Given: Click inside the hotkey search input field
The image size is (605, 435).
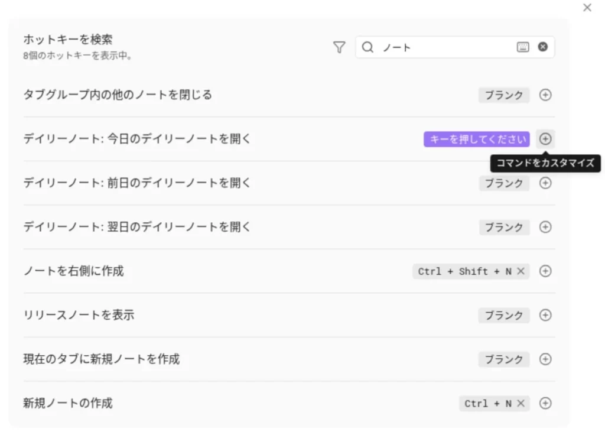Looking at the screenshot, I should coord(443,47).
